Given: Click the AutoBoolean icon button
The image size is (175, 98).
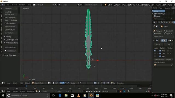Looking at the screenshot, I should click(10, 51).
